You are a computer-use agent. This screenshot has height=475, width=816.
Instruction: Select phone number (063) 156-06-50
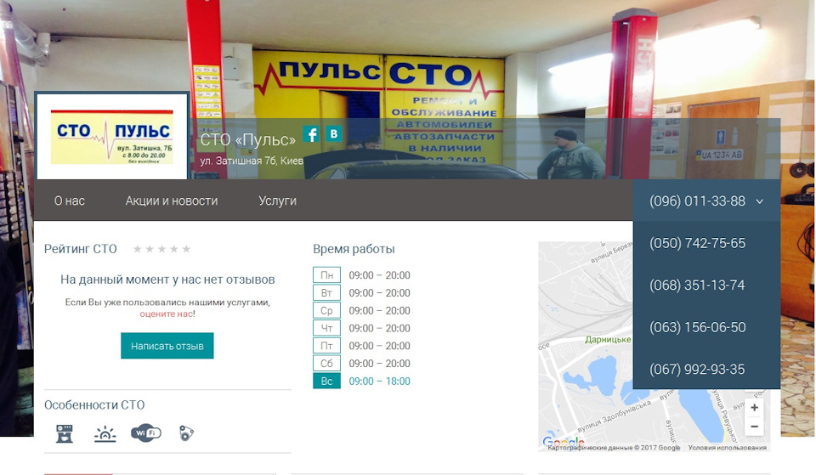click(x=697, y=327)
